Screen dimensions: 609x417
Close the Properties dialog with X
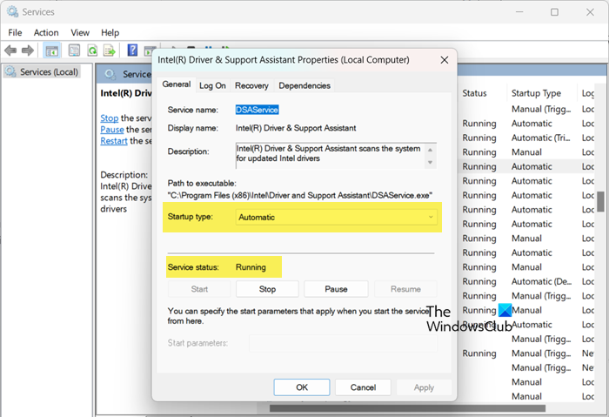click(445, 60)
